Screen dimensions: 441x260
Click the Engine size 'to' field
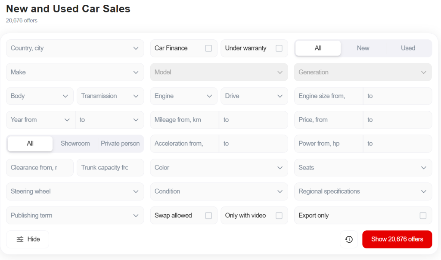tap(398, 96)
